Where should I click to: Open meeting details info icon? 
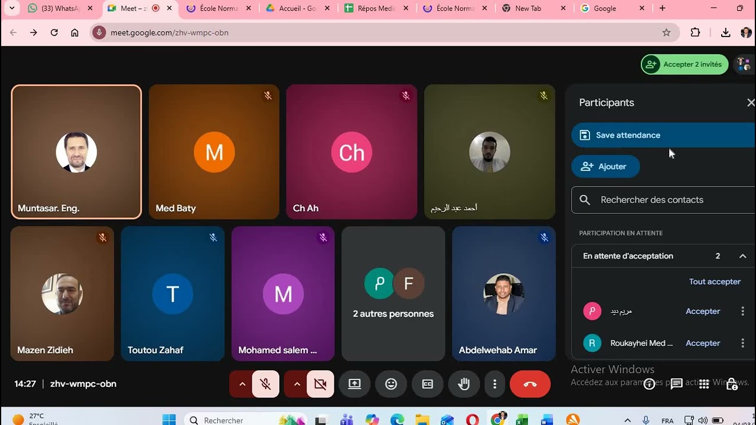650,384
